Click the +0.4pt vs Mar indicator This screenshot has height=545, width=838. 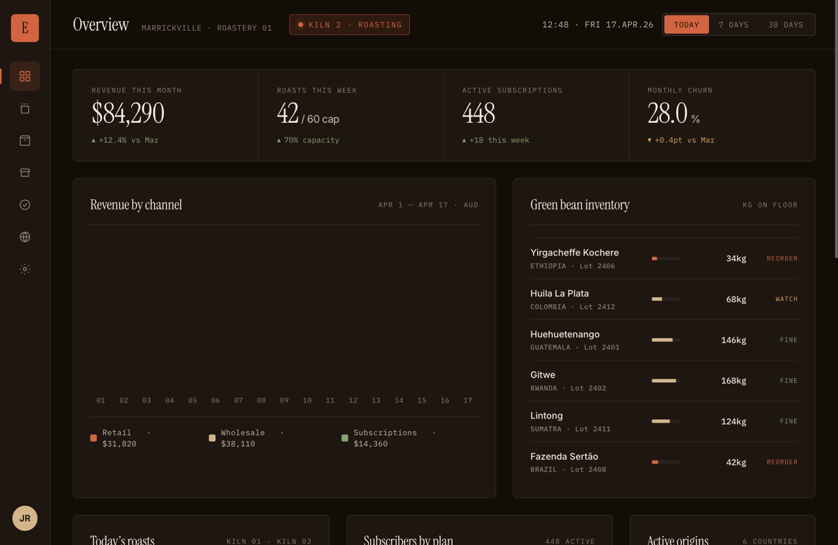pyautogui.click(x=681, y=140)
